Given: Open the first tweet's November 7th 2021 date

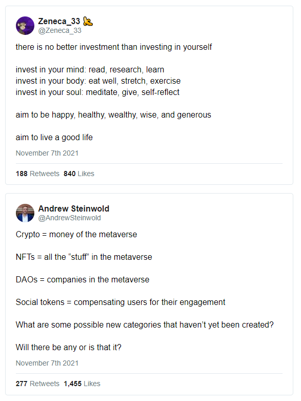Looking at the screenshot, I should [x=47, y=153].
